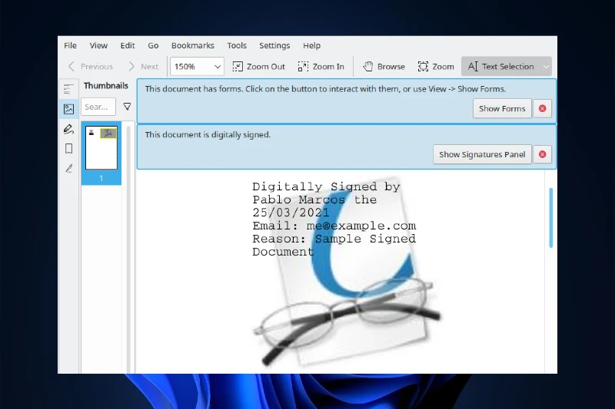Enable the Zoom selection tool

pos(436,67)
